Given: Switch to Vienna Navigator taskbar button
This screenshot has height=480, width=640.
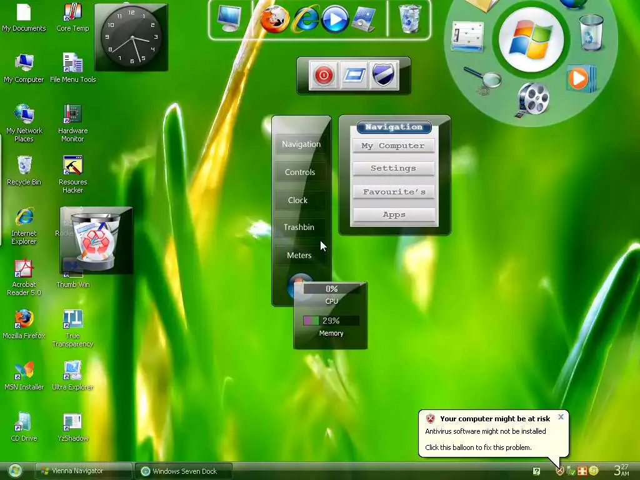Looking at the screenshot, I should pyautogui.click(x=84, y=471).
